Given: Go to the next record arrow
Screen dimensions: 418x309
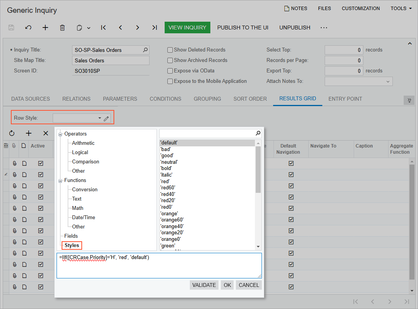Looking at the screenshot, I should [138, 27].
